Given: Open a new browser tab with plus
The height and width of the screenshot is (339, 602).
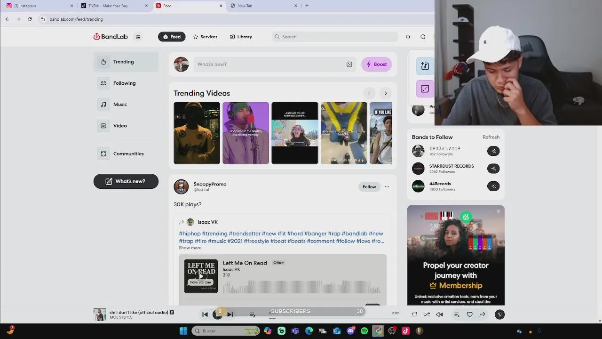Looking at the screenshot, I should pos(307,6).
